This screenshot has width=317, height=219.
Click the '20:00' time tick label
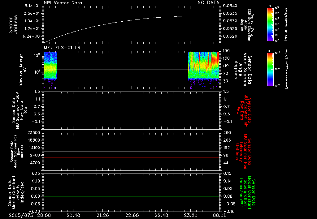click(44, 215)
